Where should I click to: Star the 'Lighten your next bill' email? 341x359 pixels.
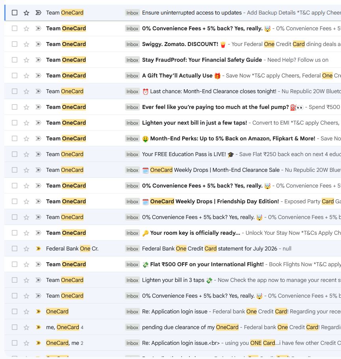point(26,123)
